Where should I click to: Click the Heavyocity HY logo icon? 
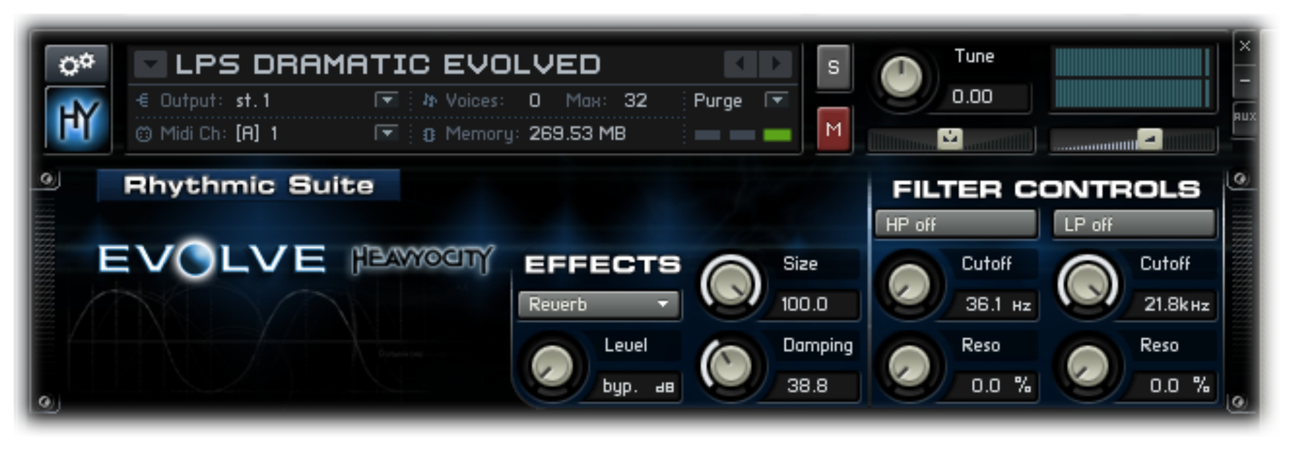(77, 119)
